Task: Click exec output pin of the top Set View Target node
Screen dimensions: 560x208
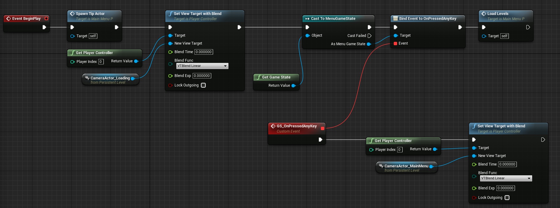Action: [x=239, y=27]
